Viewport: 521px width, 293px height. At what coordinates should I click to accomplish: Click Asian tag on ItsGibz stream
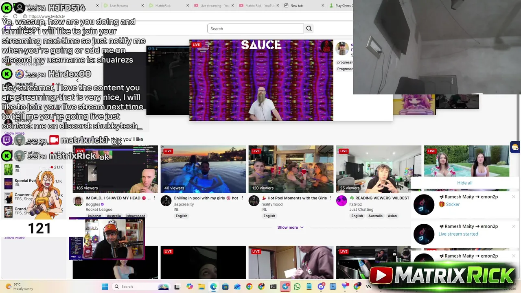(392, 216)
